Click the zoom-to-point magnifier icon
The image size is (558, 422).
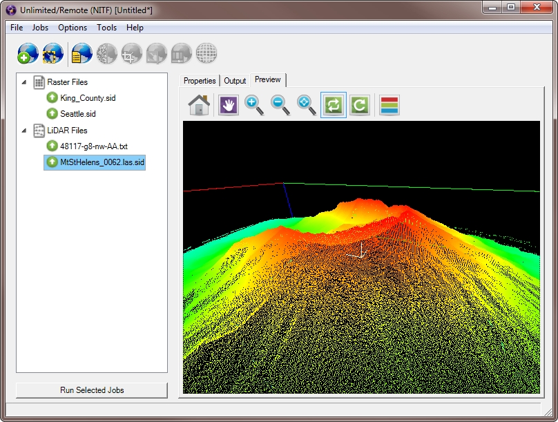[307, 105]
